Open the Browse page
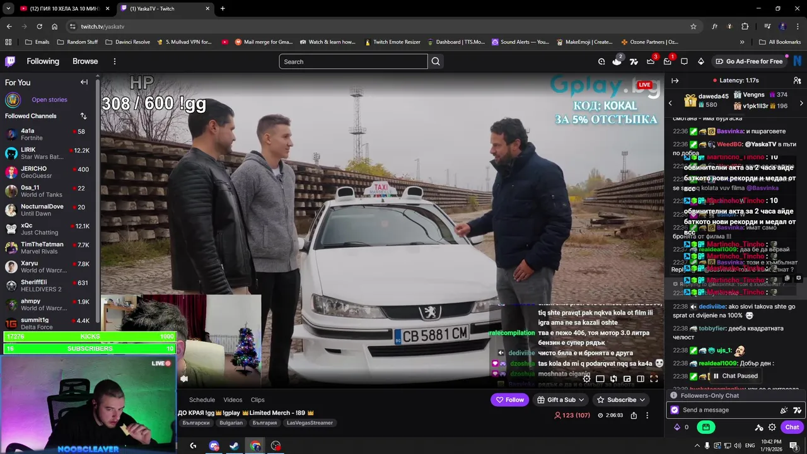Viewport: 807px width, 454px height. (85, 61)
